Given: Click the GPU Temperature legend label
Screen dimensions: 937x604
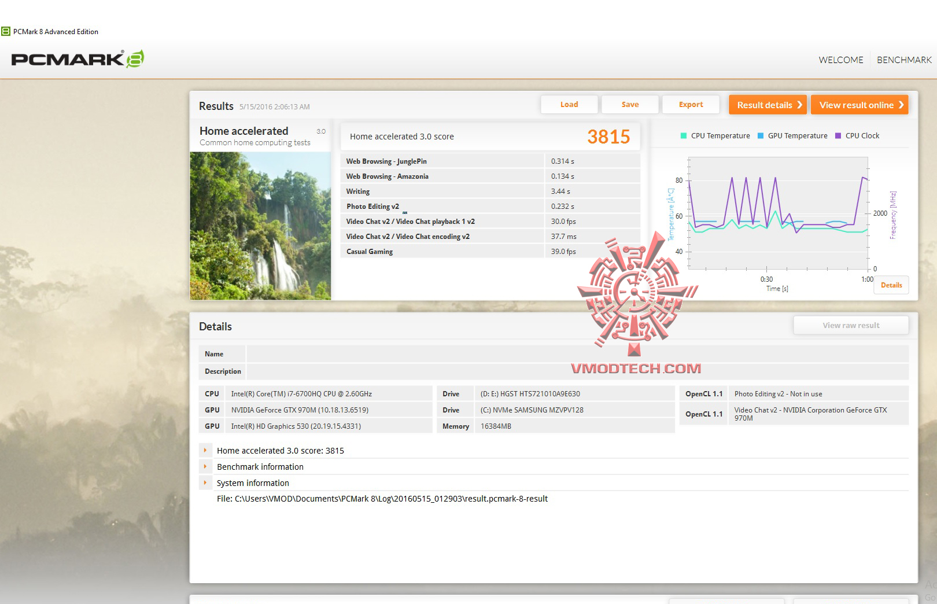Looking at the screenshot, I should [x=798, y=136].
